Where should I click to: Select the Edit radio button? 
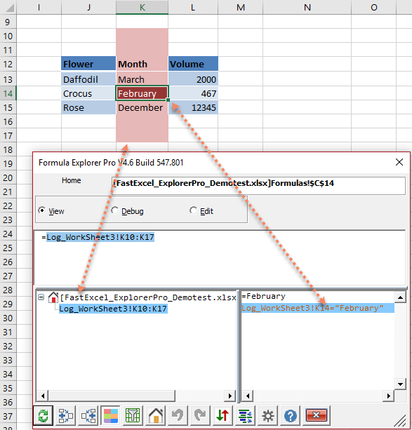click(x=193, y=210)
